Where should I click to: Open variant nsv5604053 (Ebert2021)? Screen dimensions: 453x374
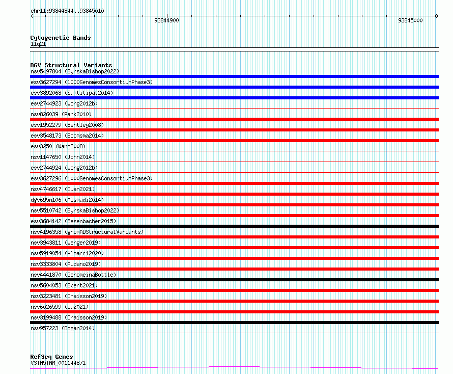(64, 285)
